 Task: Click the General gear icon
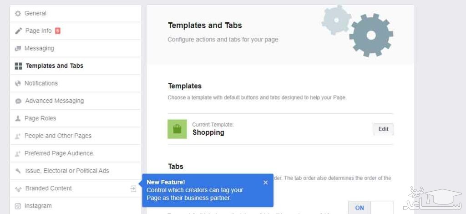pos(18,14)
